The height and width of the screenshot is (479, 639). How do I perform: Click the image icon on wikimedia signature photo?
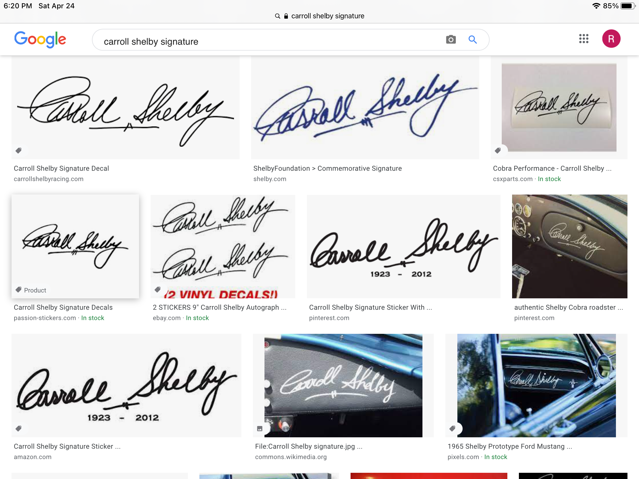260,428
